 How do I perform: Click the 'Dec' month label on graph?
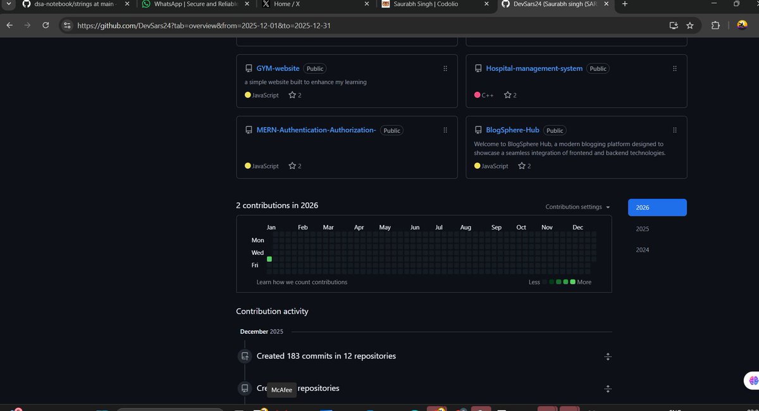tap(577, 227)
